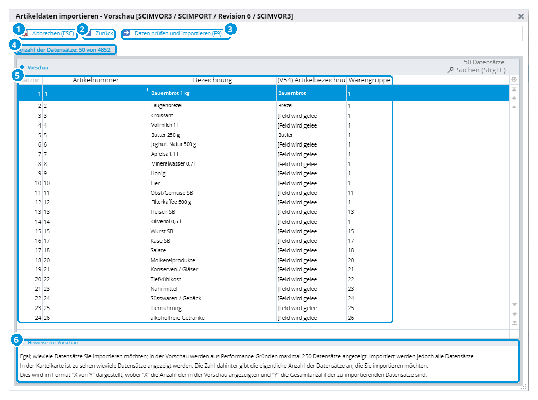Jump to last record with barred down arrow
538x400 pixels.
pyautogui.click(x=514, y=322)
